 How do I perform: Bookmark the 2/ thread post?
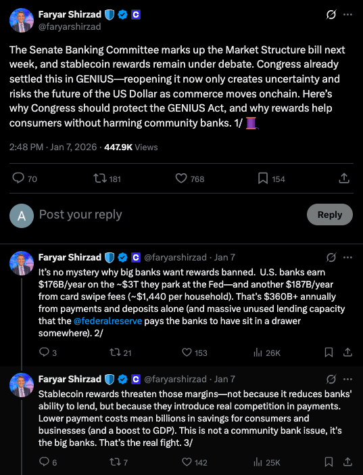pyautogui.click(x=329, y=353)
